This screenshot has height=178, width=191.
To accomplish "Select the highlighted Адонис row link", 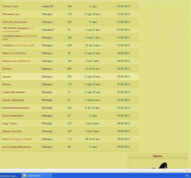I will pyautogui.click(x=7, y=77).
